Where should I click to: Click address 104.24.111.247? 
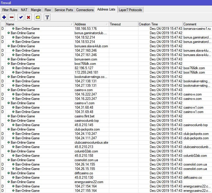86,138
